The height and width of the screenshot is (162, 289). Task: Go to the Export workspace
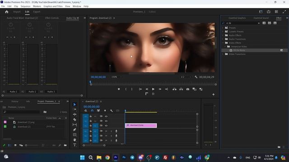pos(37,12)
